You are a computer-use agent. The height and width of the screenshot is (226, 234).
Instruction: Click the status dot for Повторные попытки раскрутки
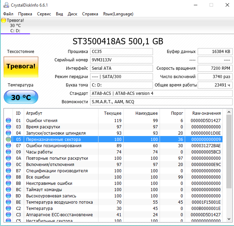pos(8,158)
